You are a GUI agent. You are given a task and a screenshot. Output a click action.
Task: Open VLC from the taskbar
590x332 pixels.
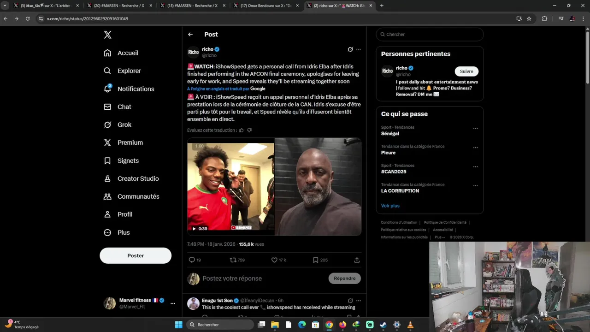click(410, 325)
